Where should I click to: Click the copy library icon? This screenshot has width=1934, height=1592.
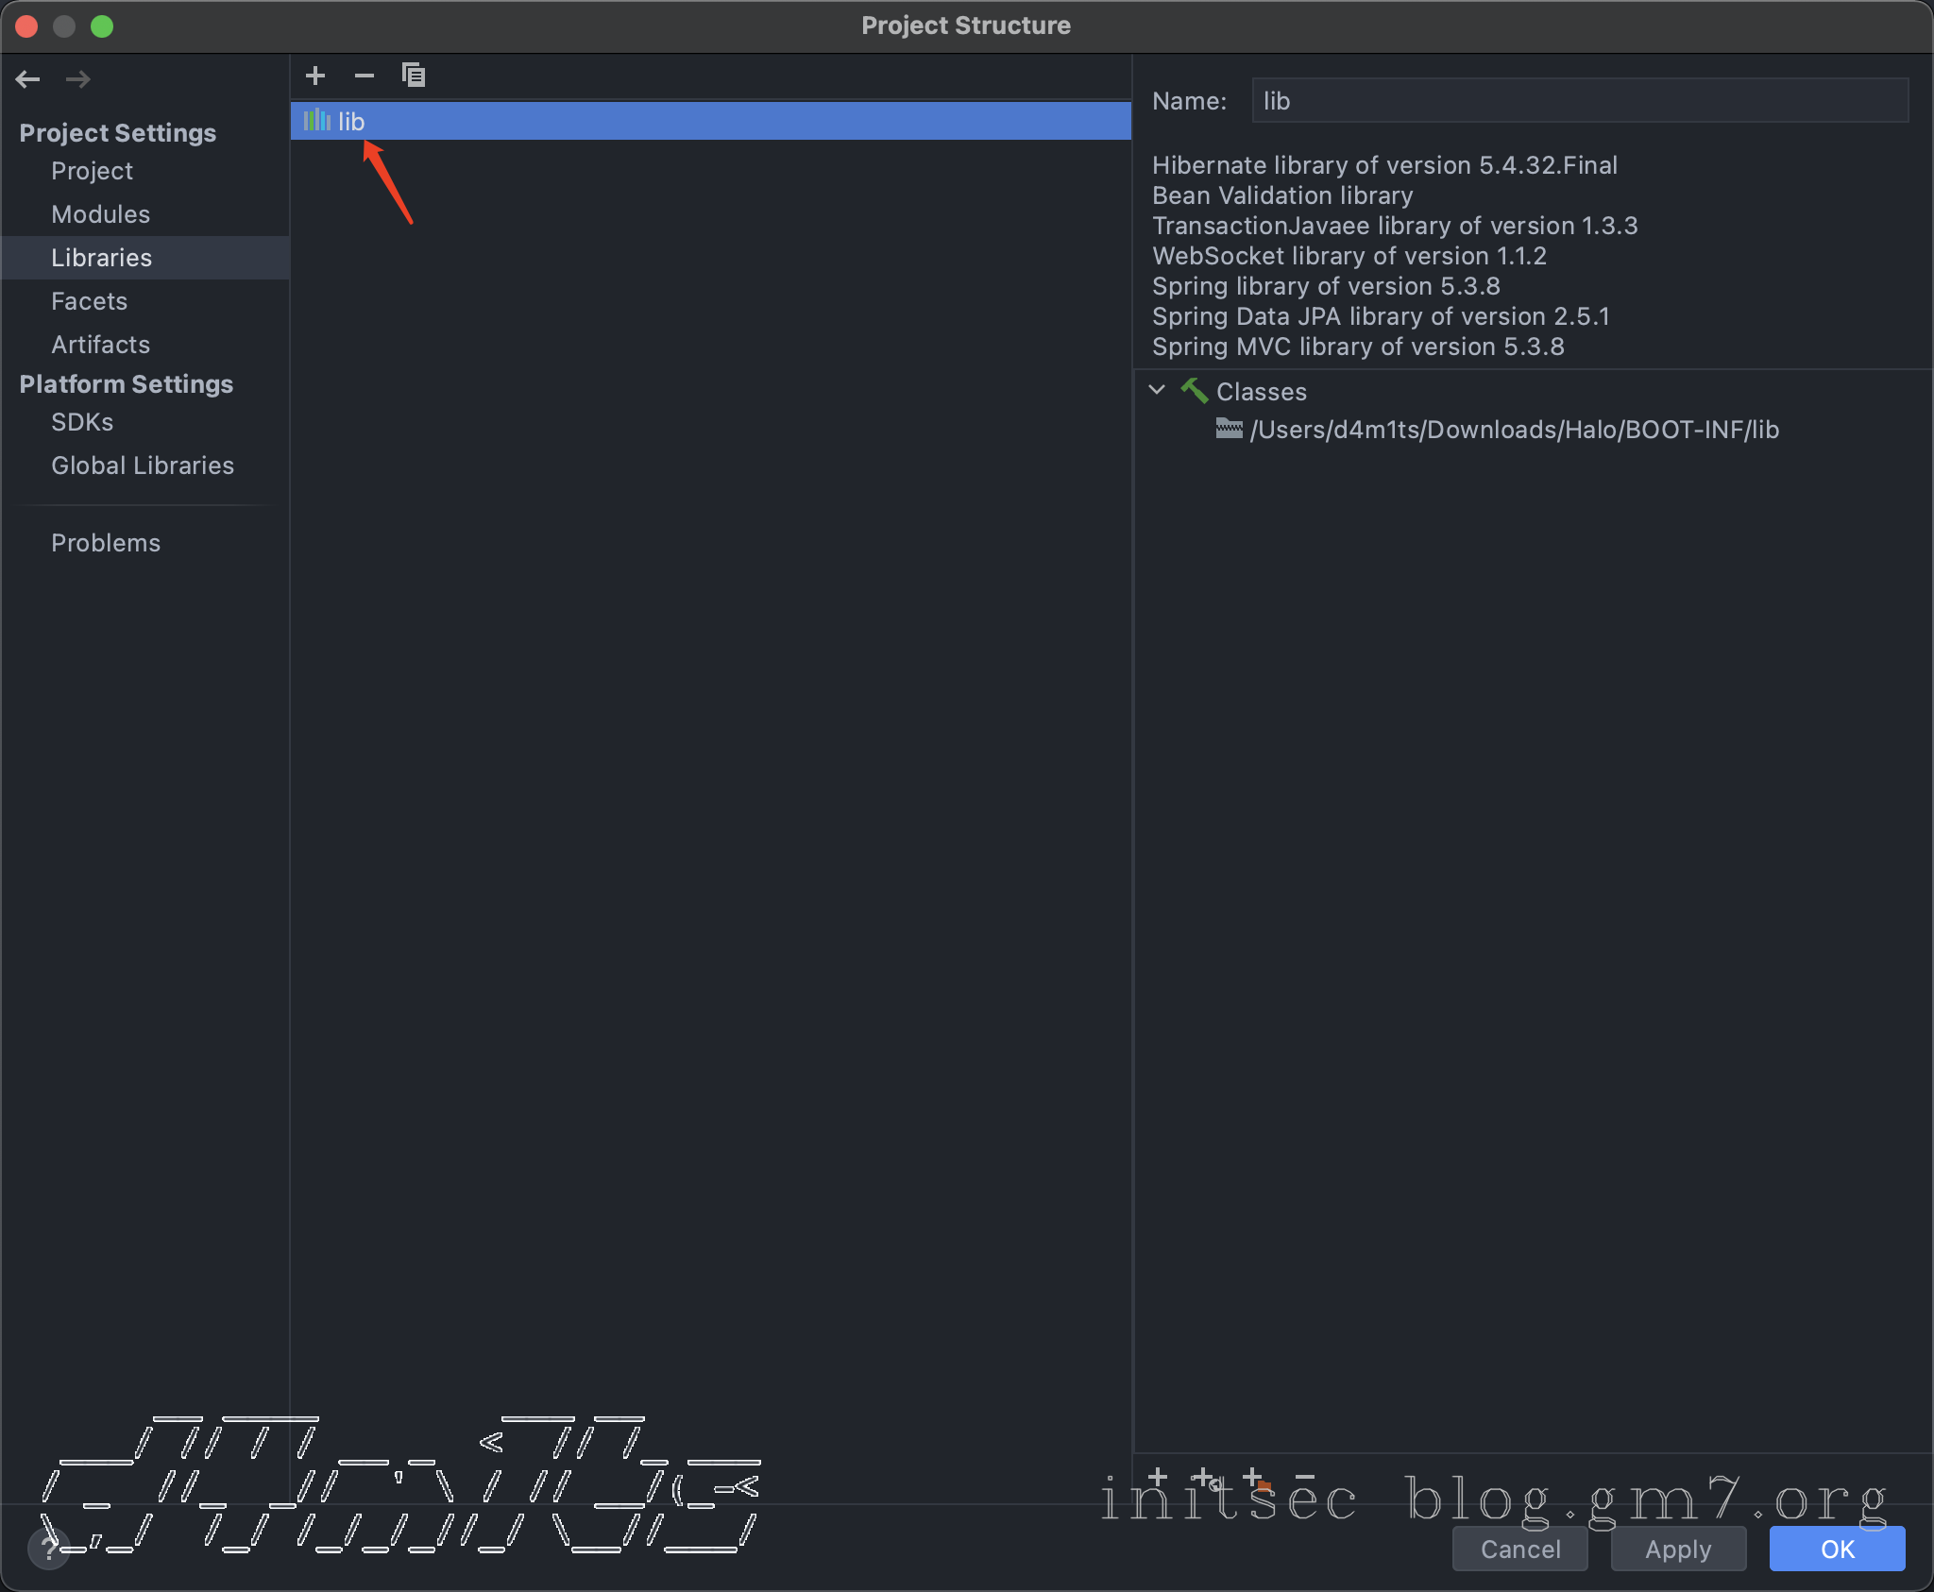coord(414,76)
